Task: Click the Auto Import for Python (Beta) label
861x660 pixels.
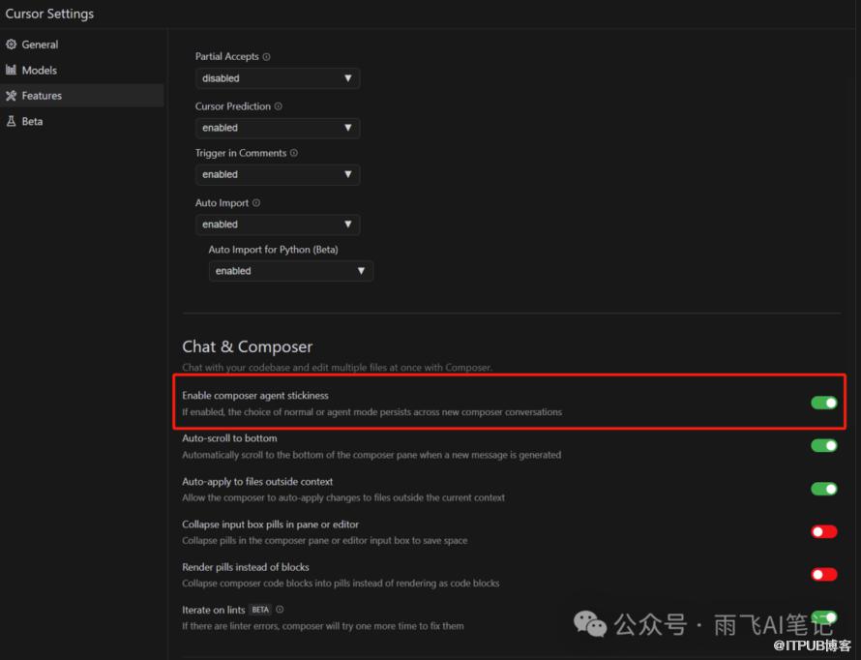Action: tap(273, 250)
